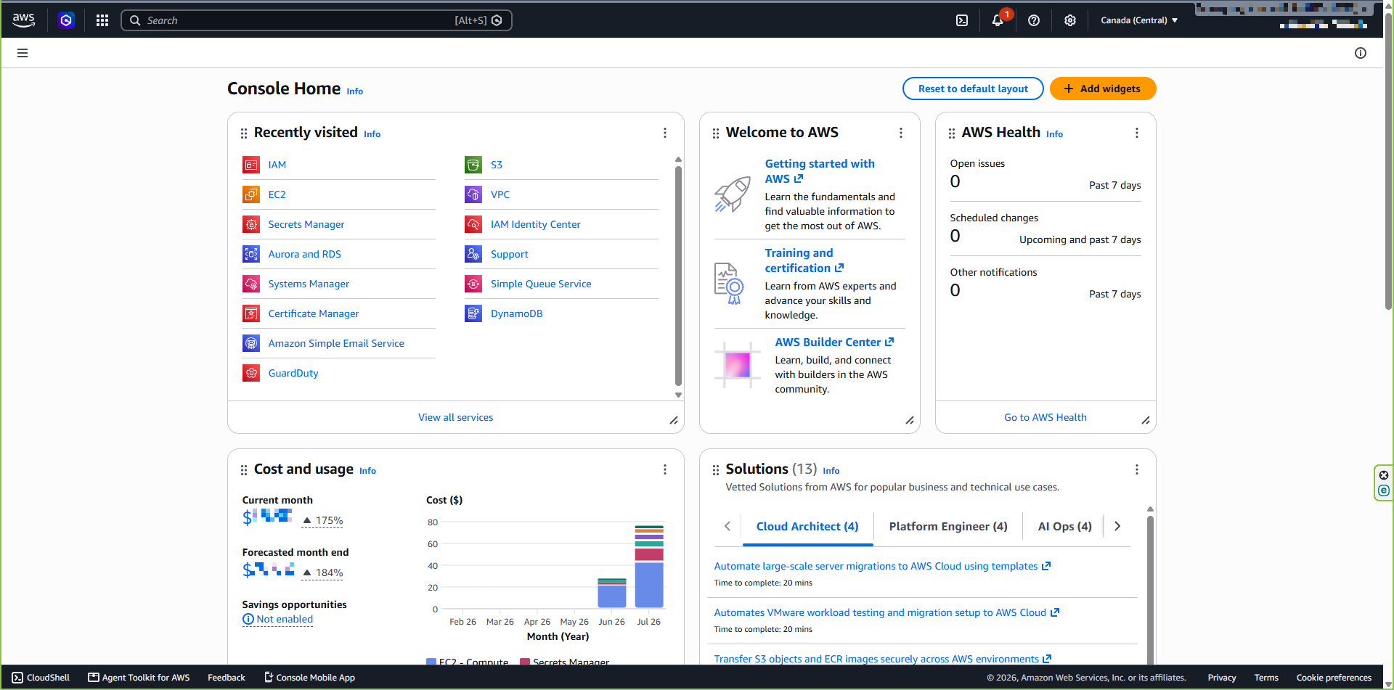Click the DynamoDB service icon
Image resolution: width=1394 pixels, height=690 pixels.
473,313
